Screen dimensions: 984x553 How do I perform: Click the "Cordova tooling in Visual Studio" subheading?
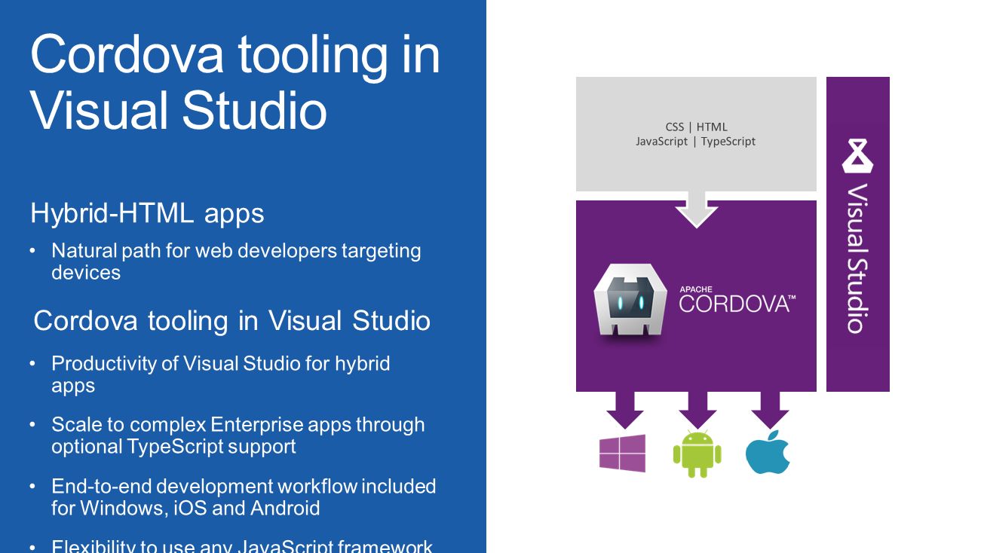(x=232, y=321)
